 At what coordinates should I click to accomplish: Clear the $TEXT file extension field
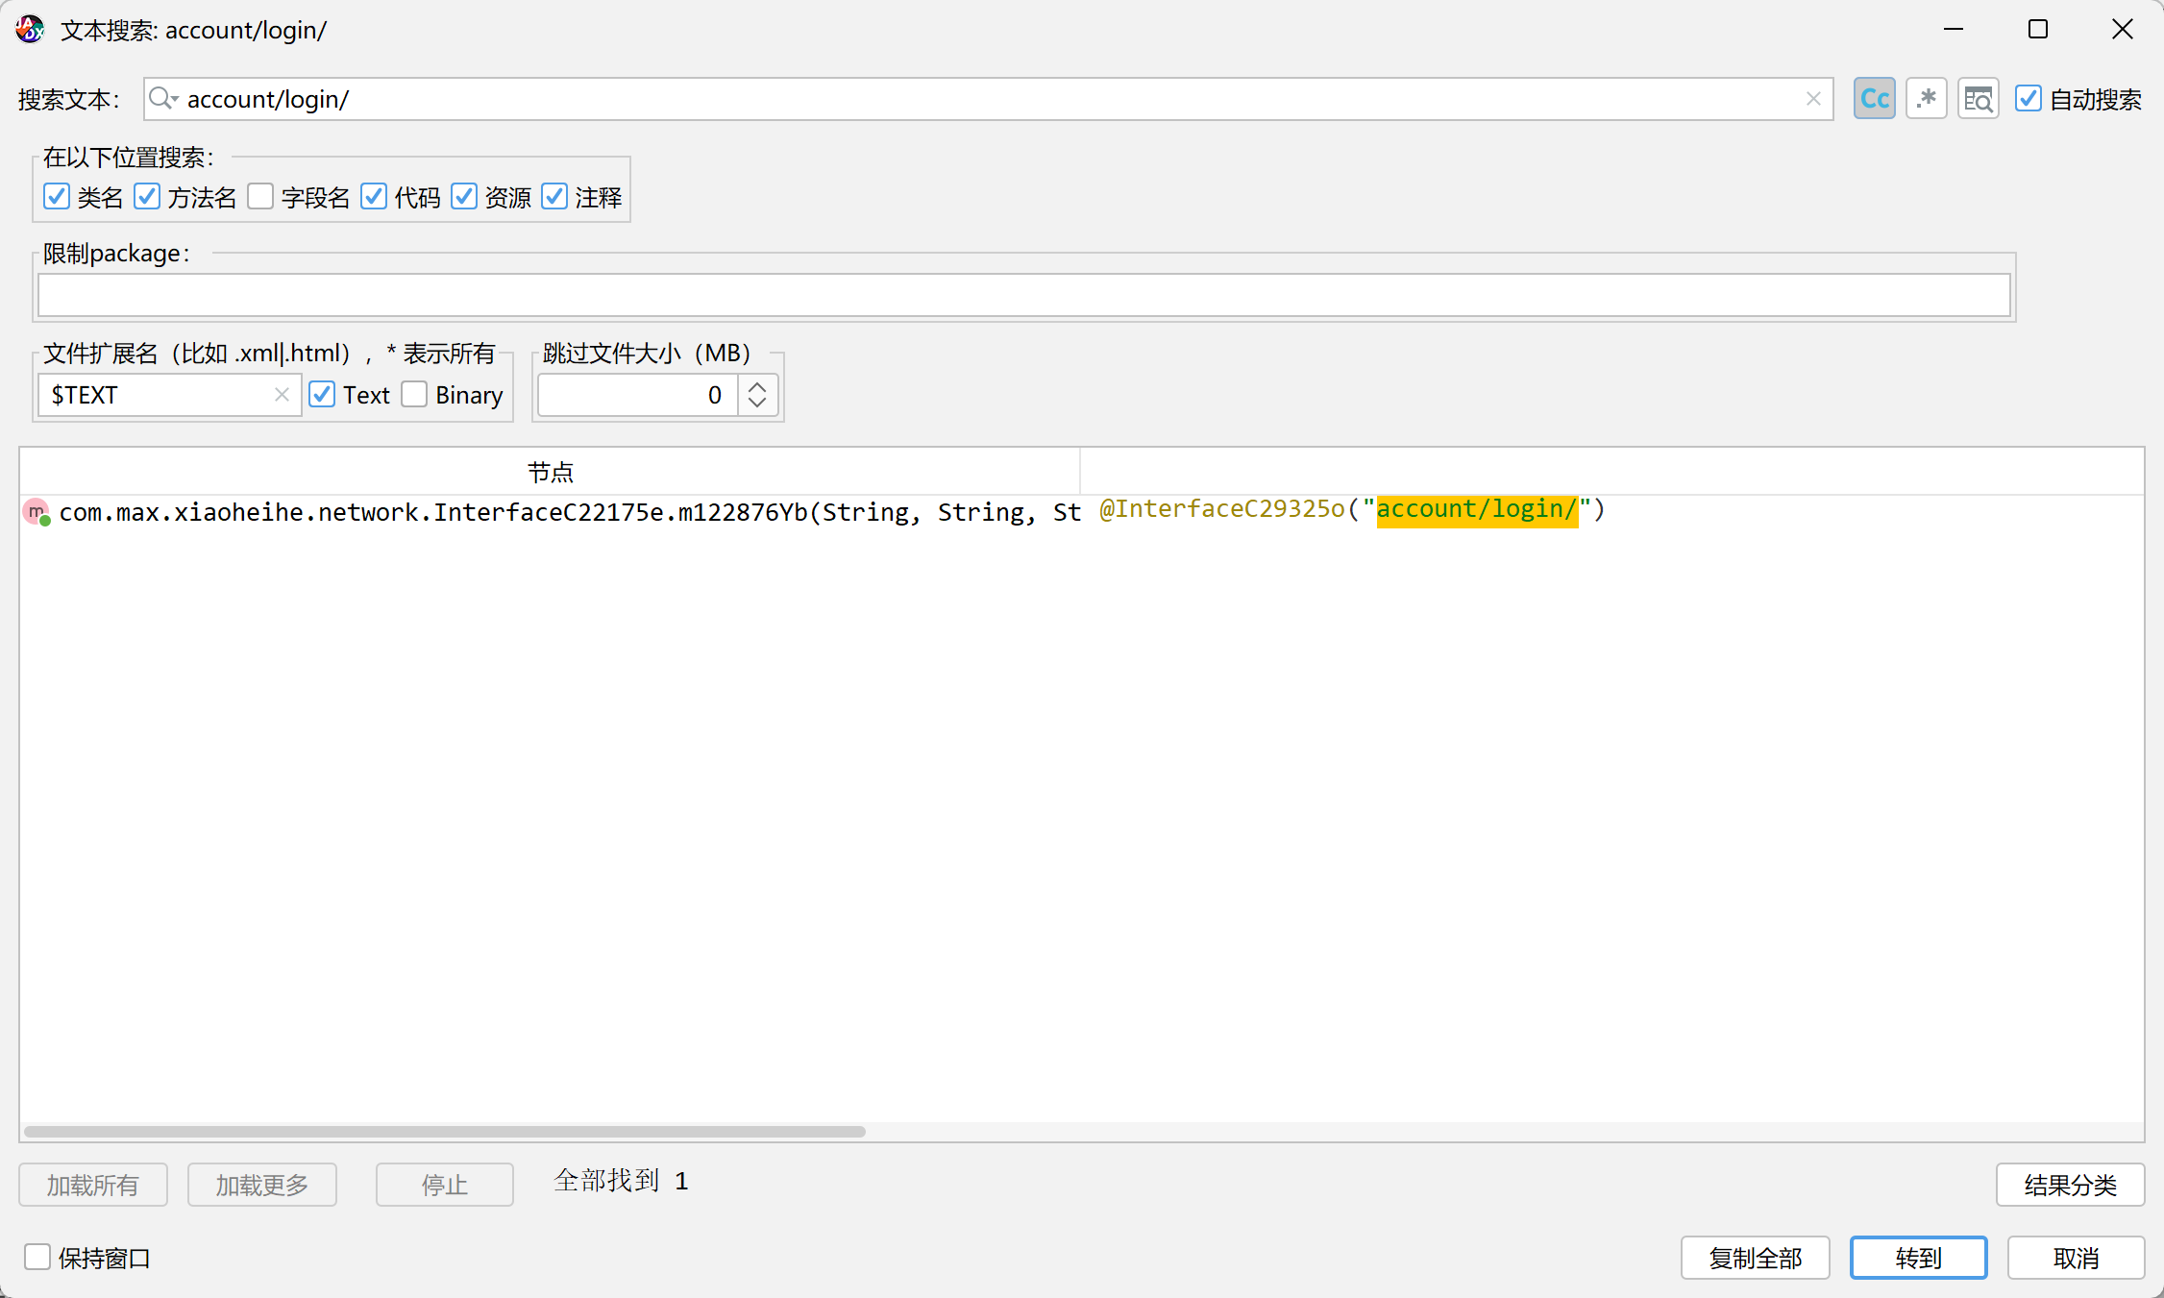point(282,395)
